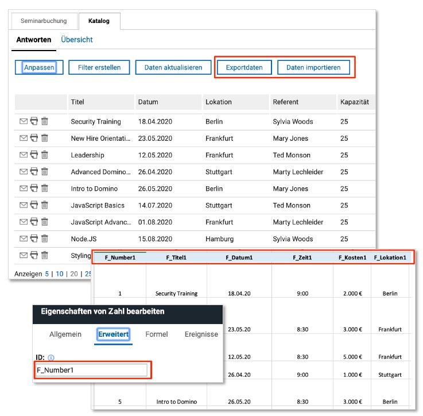Print the Leadership seminar entry
This screenshot has height=416, width=423.
(x=34, y=155)
